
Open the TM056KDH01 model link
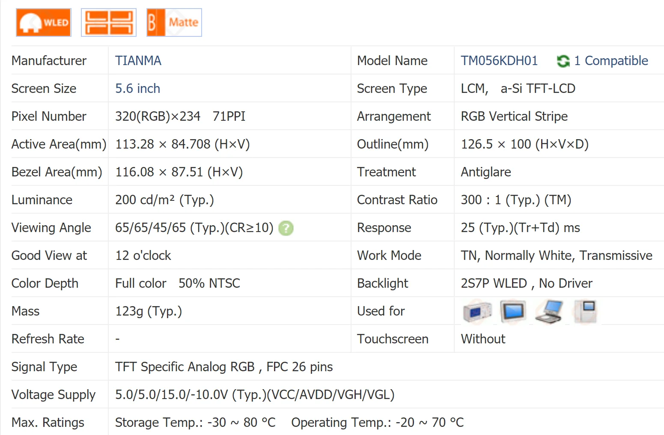[x=499, y=61]
